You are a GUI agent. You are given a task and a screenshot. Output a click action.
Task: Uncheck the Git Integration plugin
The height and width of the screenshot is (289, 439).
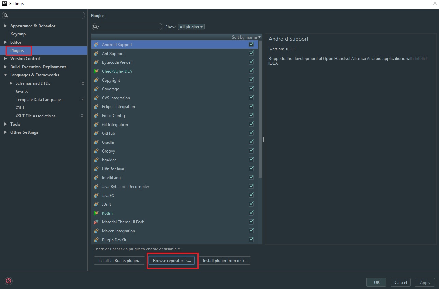pyautogui.click(x=251, y=124)
